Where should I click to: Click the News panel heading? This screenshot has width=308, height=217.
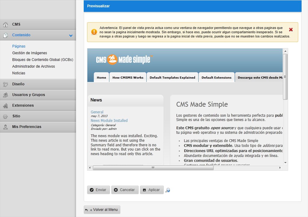(96, 100)
